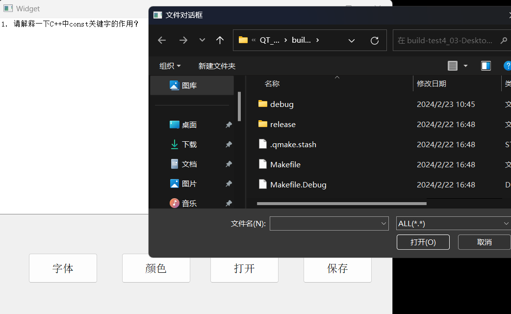The height and width of the screenshot is (314, 511).
Task: Expand the view options dropdown arrow
Action: (465, 66)
